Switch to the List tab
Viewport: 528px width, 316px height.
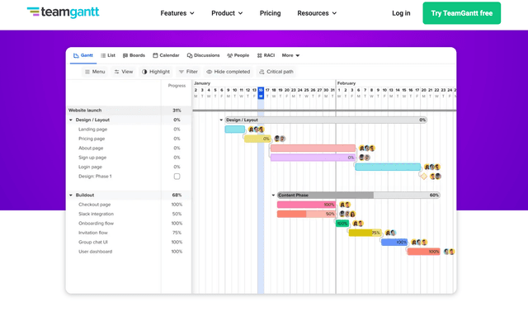[x=108, y=55]
